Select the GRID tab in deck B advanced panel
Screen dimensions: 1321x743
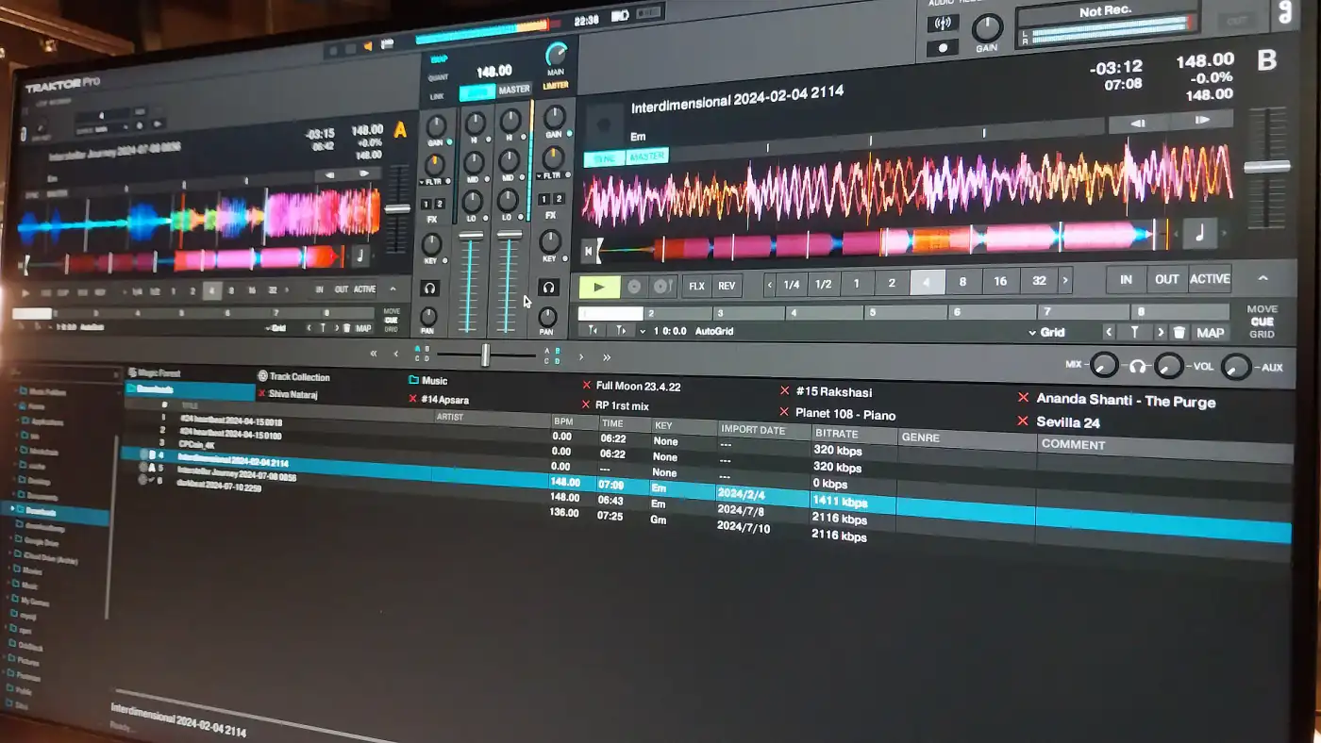tap(1262, 334)
